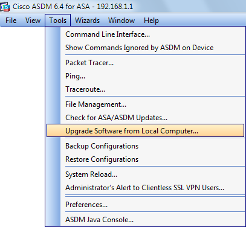Select Upgrade Software from Local Computer
The height and width of the screenshot is (227, 246).
pos(145,131)
